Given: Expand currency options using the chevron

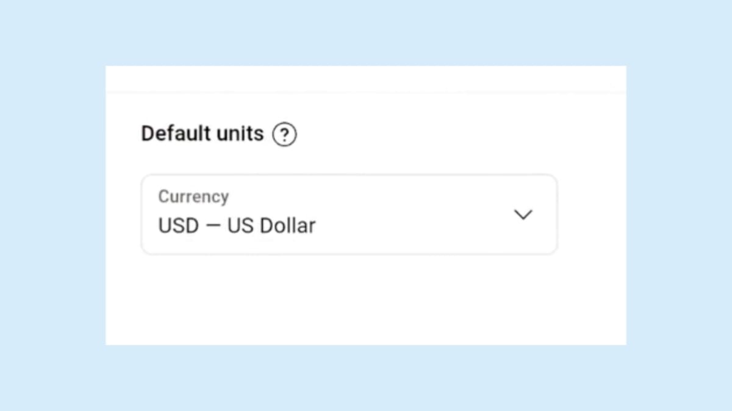Looking at the screenshot, I should tap(523, 215).
